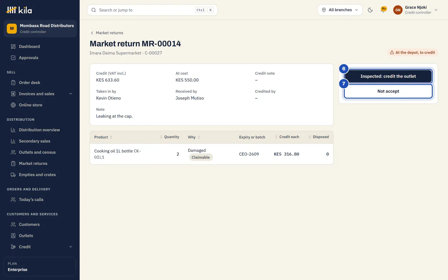Open the Mombasa Road Distributors switcher
Screen dimensions: 448x280
click(x=40, y=29)
